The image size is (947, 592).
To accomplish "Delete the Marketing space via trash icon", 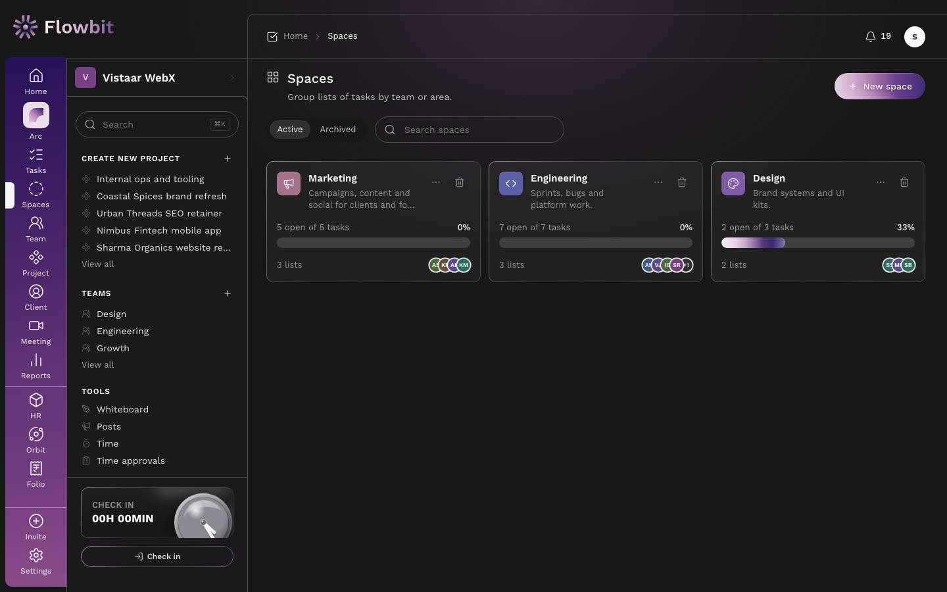I will (460, 182).
